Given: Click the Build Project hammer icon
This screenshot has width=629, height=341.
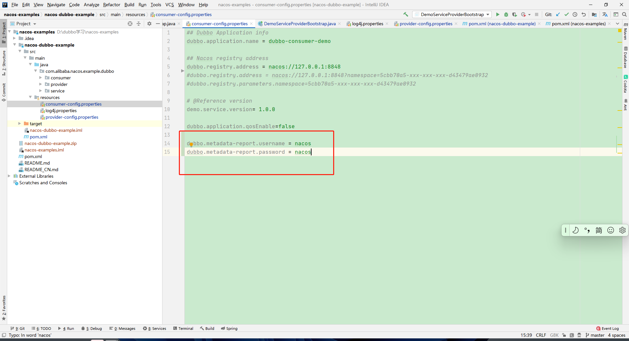Looking at the screenshot, I should [x=406, y=14].
